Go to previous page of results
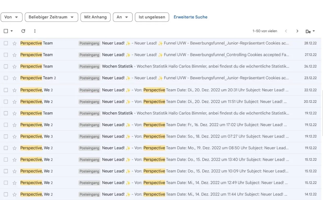The image size is (323, 200). (x=286, y=31)
